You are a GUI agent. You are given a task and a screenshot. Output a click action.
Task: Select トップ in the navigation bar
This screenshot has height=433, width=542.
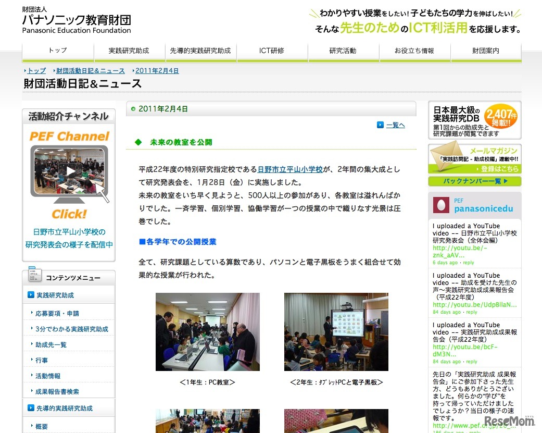point(57,51)
